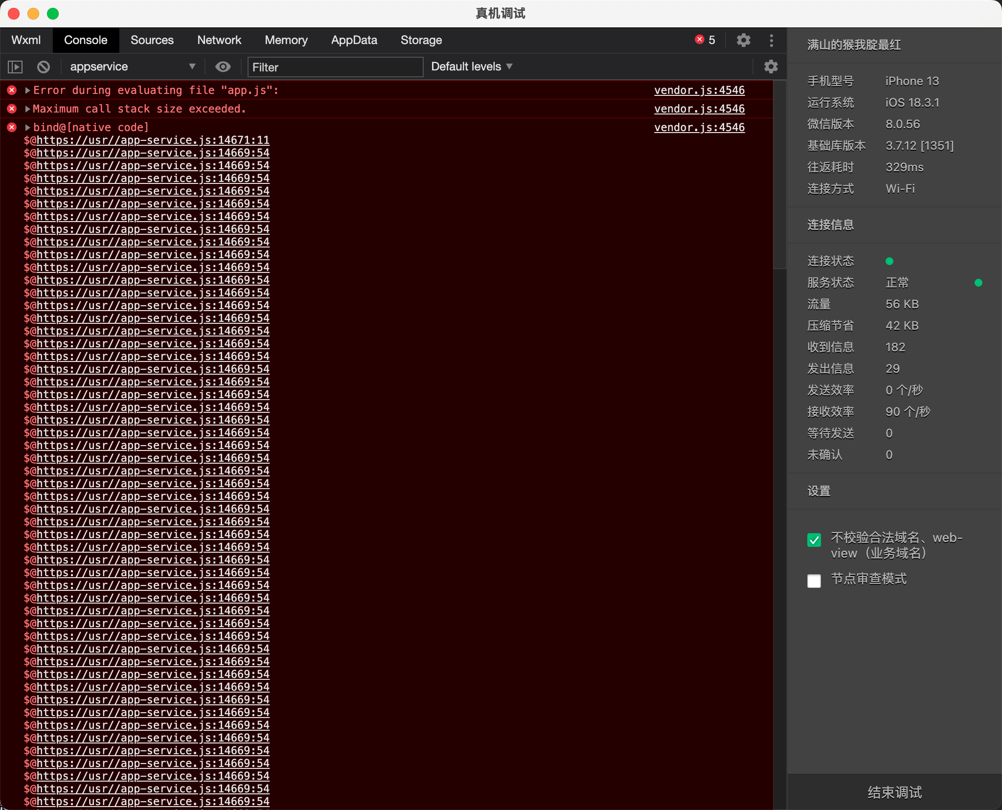Click the green macOS fullscreen window button
Viewport: 1002px width, 810px height.
pos(53,14)
